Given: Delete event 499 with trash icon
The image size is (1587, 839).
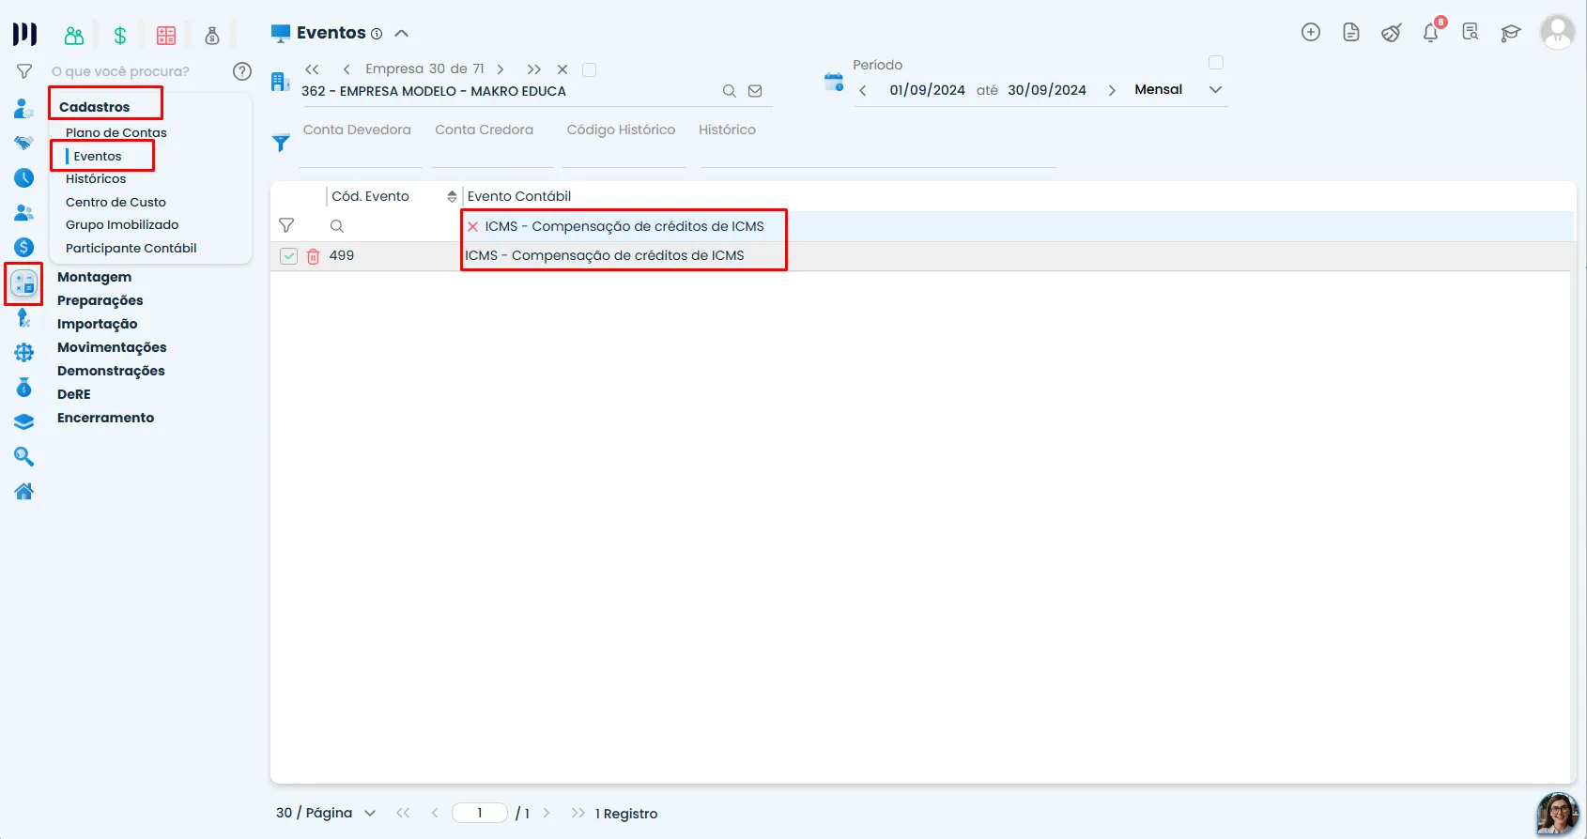Looking at the screenshot, I should pos(314,256).
